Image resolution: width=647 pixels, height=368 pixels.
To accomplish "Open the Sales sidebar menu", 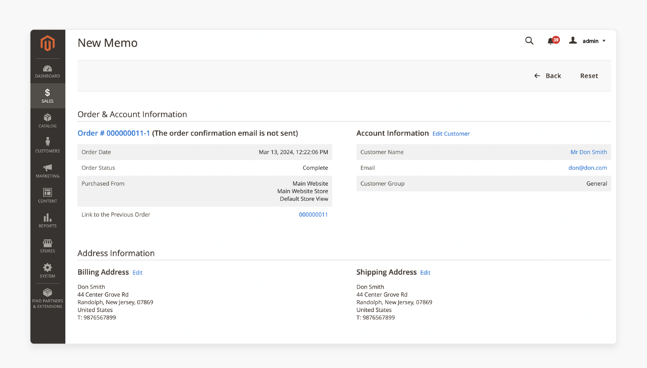I will point(48,96).
